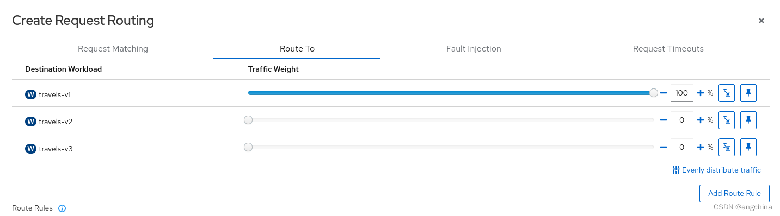Screen dimensions: 780x216
Task: Decrease travels-v1 weight with minus icon
Action: (x=664, y=93)
